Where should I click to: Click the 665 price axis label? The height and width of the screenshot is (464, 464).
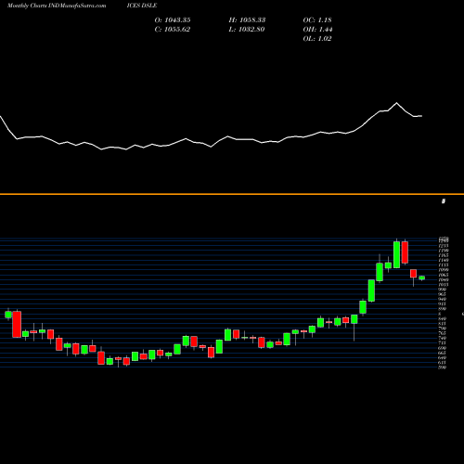click(x=443, y=353)
